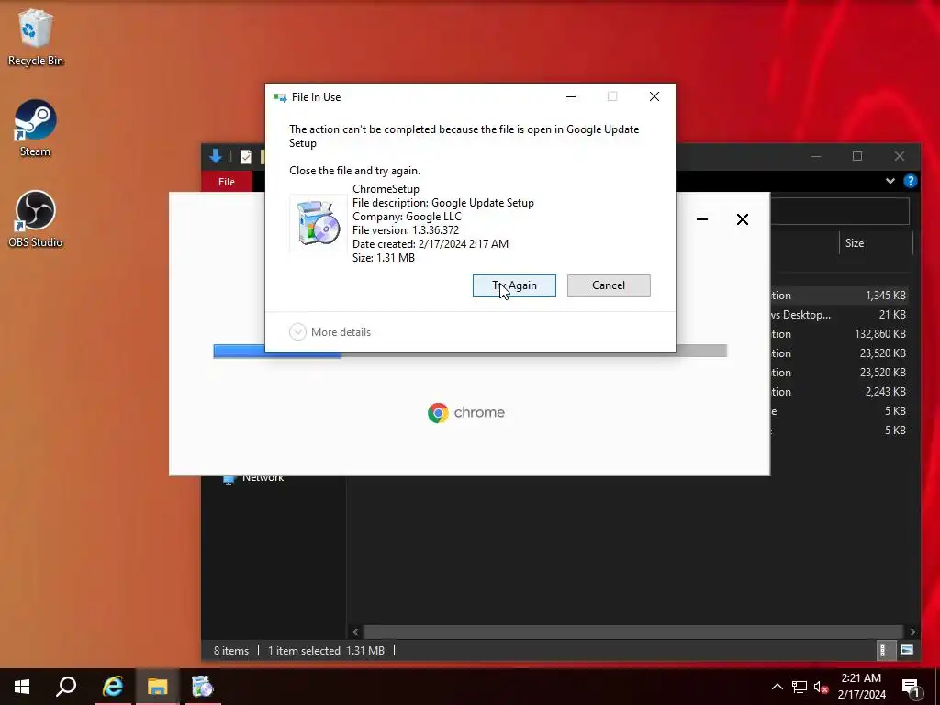Click the horizontal scrollbar's left arrow
This screenshot has height=705, width=940.
click(x=355, y=632)
